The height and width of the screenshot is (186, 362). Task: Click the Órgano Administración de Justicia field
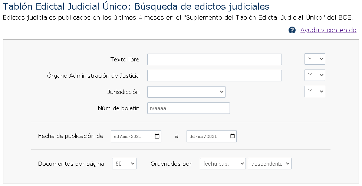(214, 76)
